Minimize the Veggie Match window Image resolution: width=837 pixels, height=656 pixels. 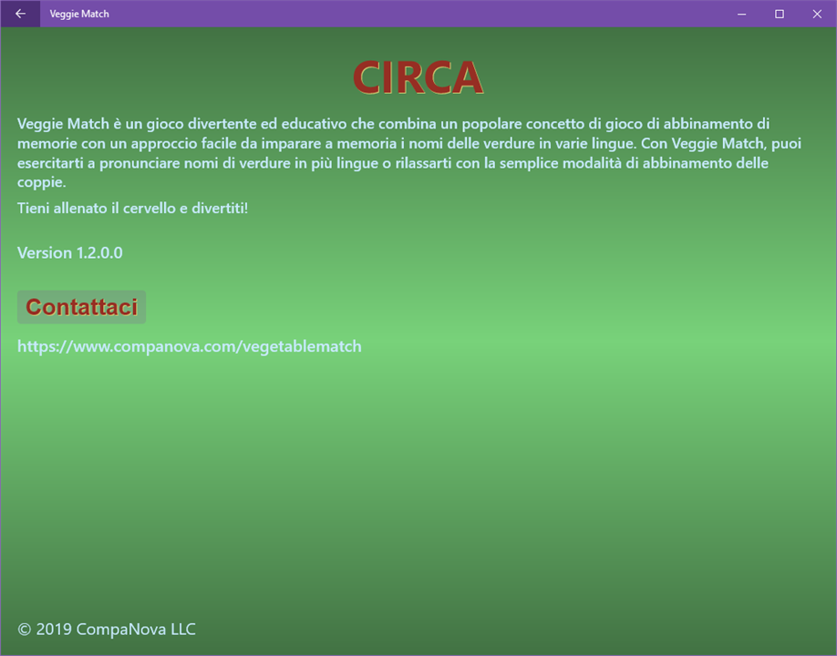(741, 14)
